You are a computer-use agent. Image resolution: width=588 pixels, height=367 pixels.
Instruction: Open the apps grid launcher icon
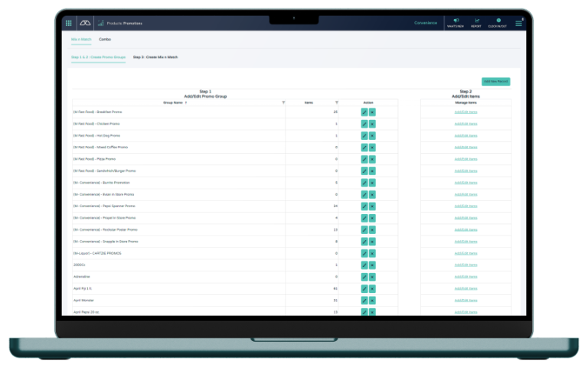tap(69, 24)
